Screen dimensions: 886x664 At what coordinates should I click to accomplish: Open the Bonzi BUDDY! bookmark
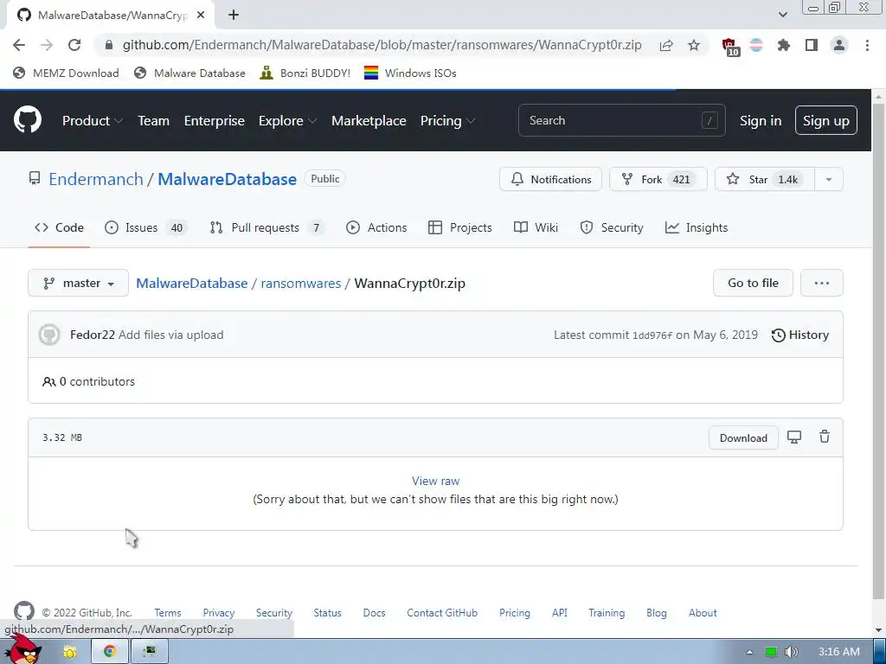pyautogui.click(x=305, y=73)
